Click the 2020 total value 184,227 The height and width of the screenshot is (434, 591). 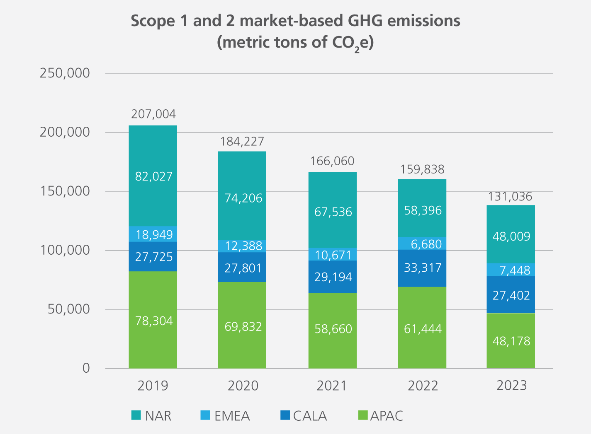point(242,142)
